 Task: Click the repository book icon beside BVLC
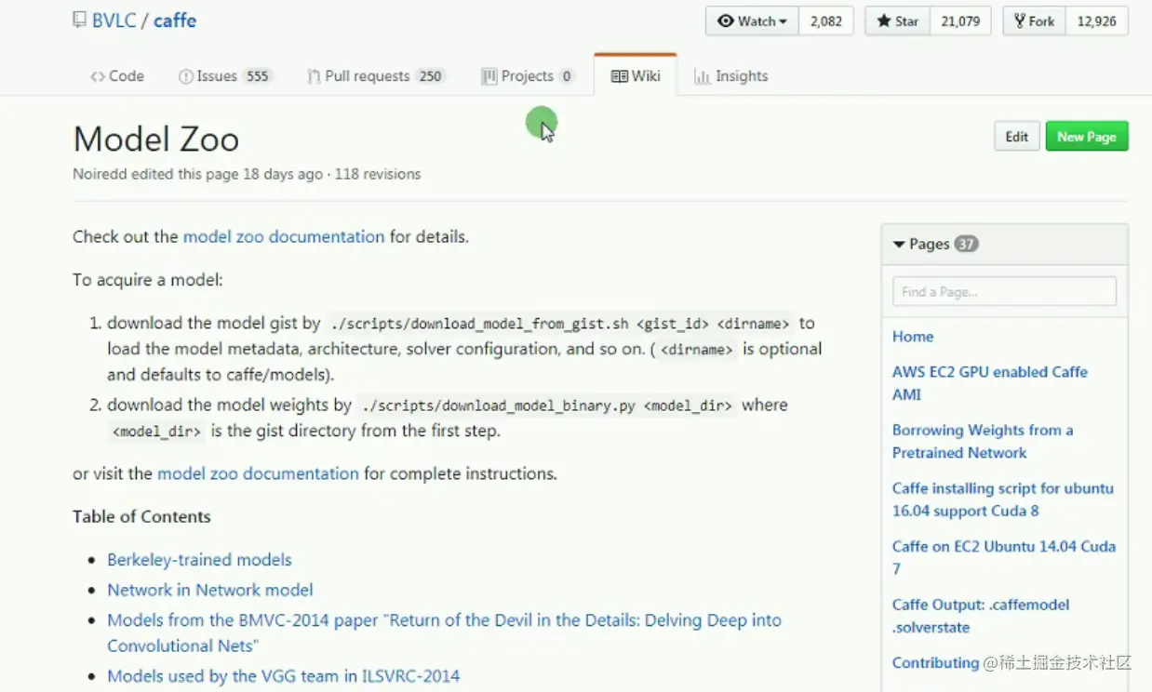[x=80, y=20]
